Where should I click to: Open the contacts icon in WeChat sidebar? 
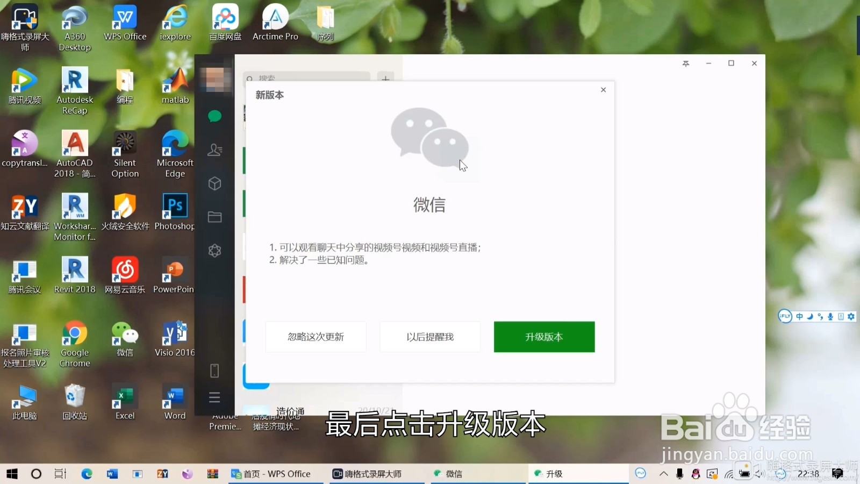pos(214,150)
